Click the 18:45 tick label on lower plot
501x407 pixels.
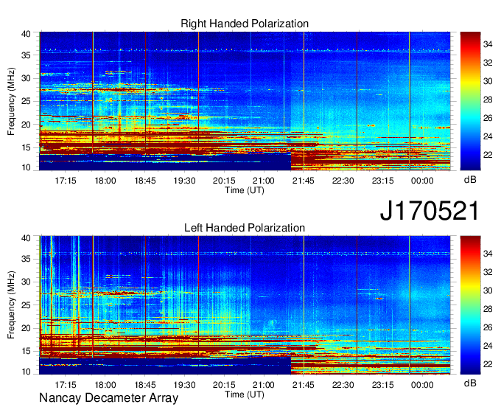pos(144,385)
